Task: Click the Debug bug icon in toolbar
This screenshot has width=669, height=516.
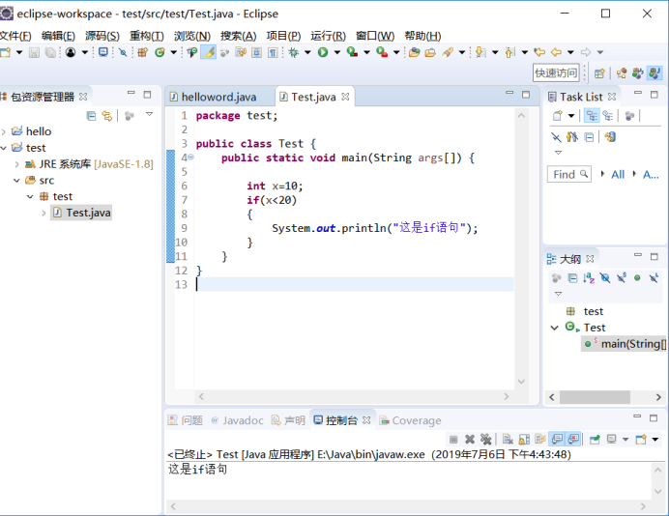Action: coord(294,52)
